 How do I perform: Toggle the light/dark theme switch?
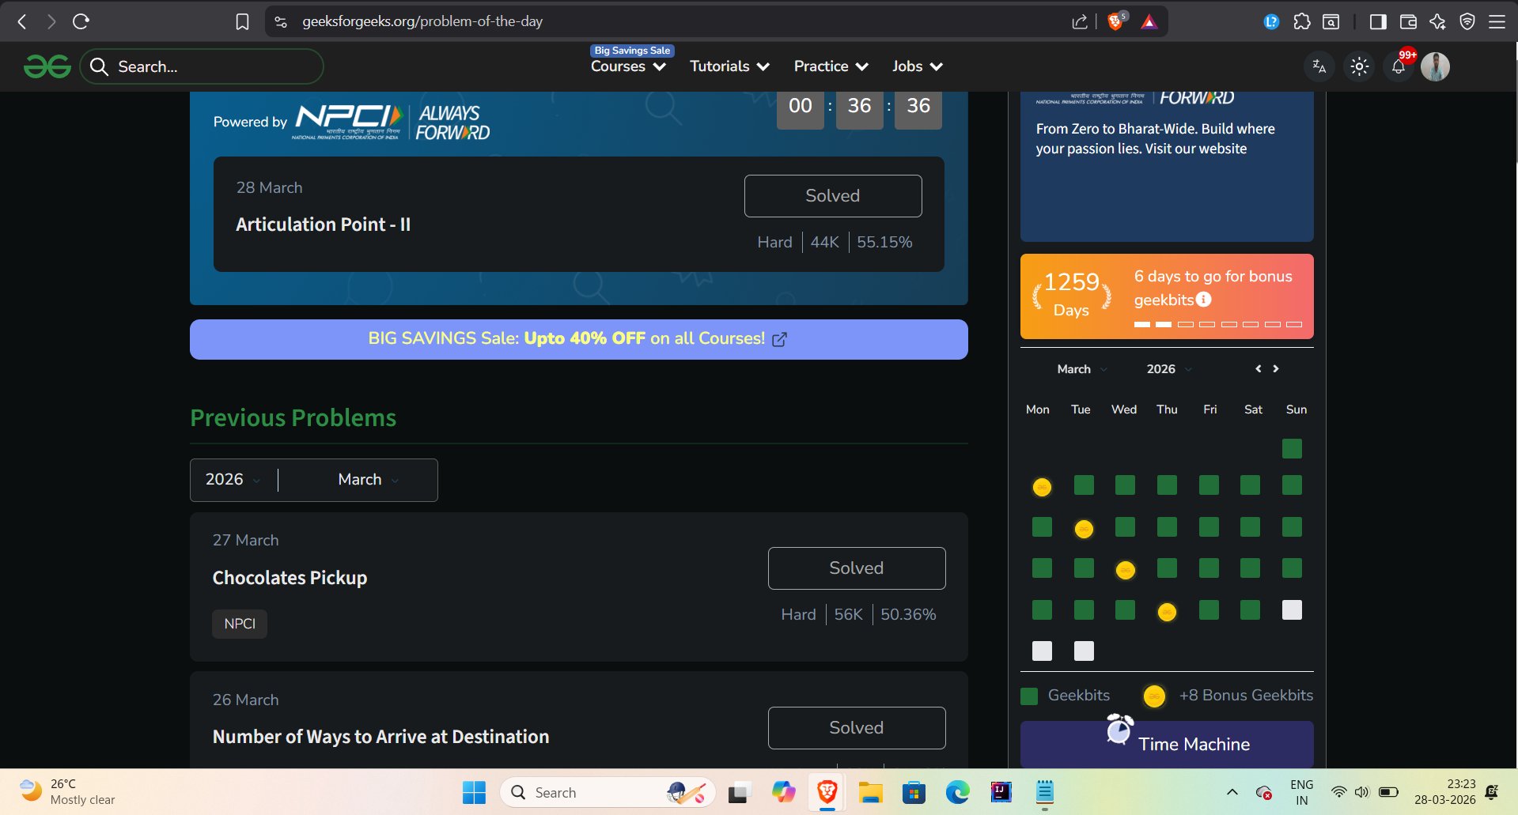(x=1360, y=66)
